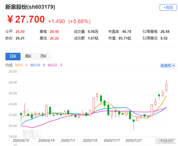This screenshot has height=146, width=178.
Task: Click the current price ¥27.700
Action: pyautogui.click(x=26, y=19)
